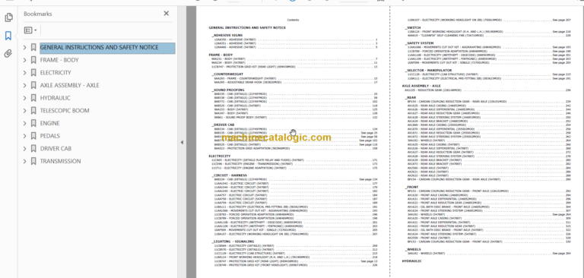Open the DRIVER CAB bookmark
584x278 pixels.
point(56,149)
